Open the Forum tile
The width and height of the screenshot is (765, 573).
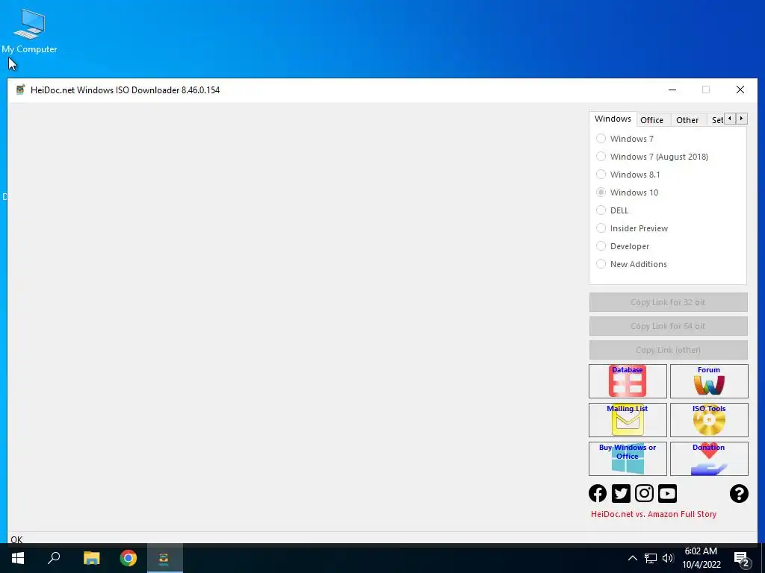(709, 381)
